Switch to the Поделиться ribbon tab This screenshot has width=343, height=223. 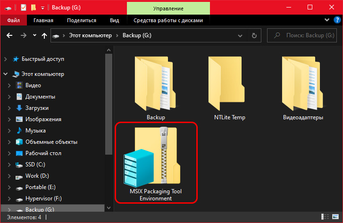[81, 20]
